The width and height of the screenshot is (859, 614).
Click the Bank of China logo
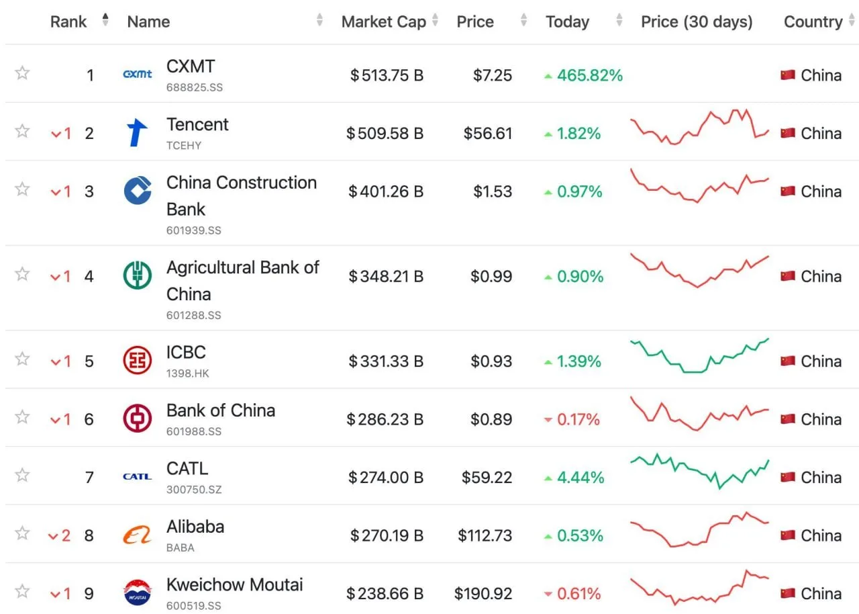click(138, 419)
